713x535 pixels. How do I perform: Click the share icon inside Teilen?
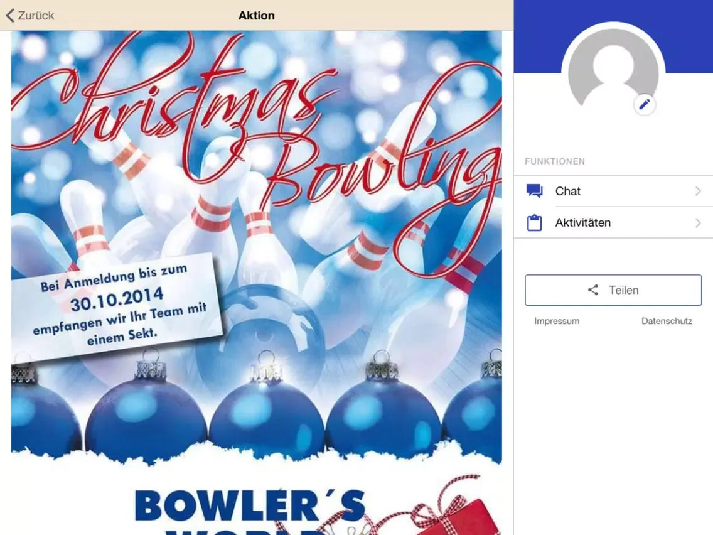click(x=593, y=290)
